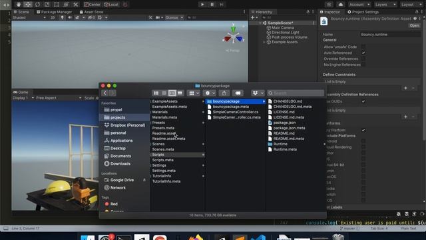Open Finder group-by dropdown
The height and width of the screenshot is (240, 426).
point(194,93)
